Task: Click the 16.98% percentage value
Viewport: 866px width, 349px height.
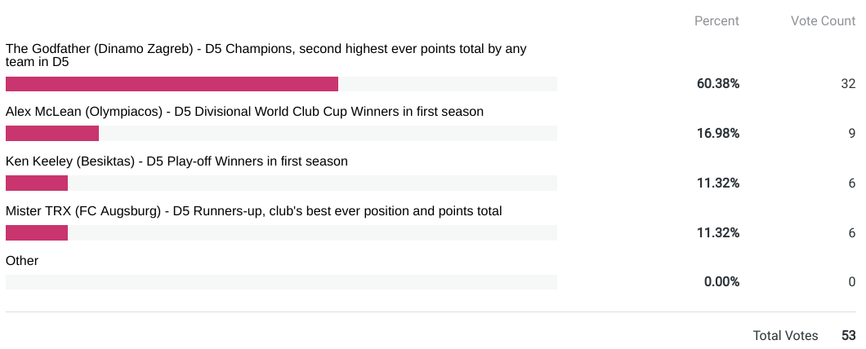Action: click(x=718, y=134)
